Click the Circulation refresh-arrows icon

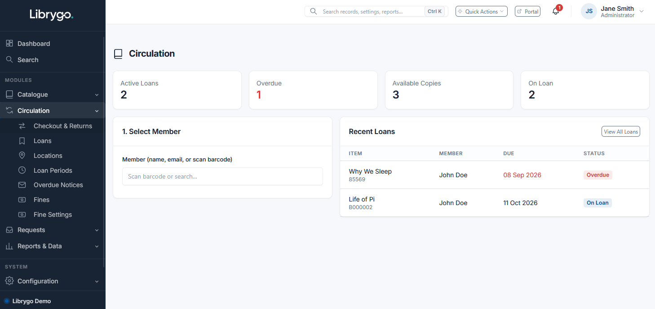[9, 110]
